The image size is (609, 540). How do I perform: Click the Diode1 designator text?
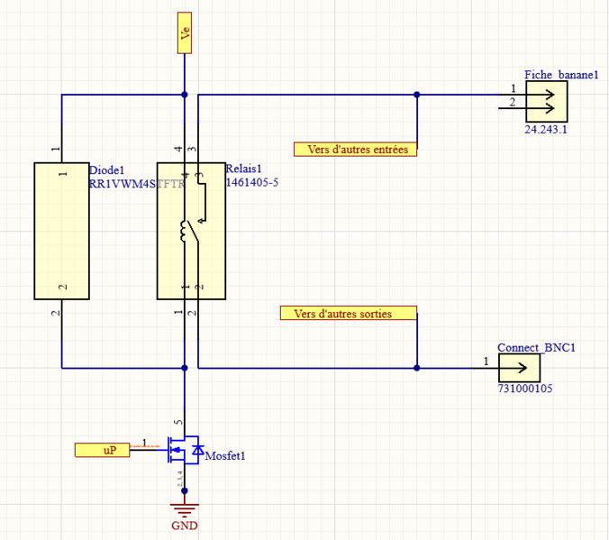(106, 169)
